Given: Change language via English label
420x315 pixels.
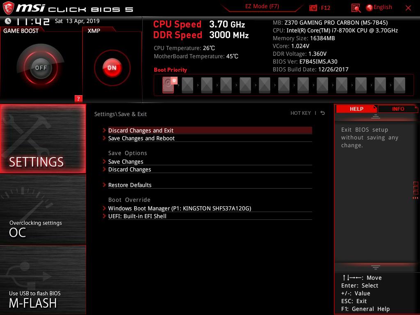Looking at the screenshot, I should (383, 7).
